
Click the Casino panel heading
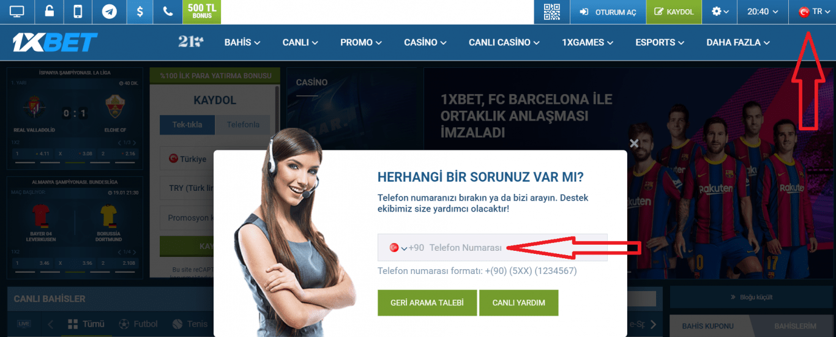click(x=312, y=82)
